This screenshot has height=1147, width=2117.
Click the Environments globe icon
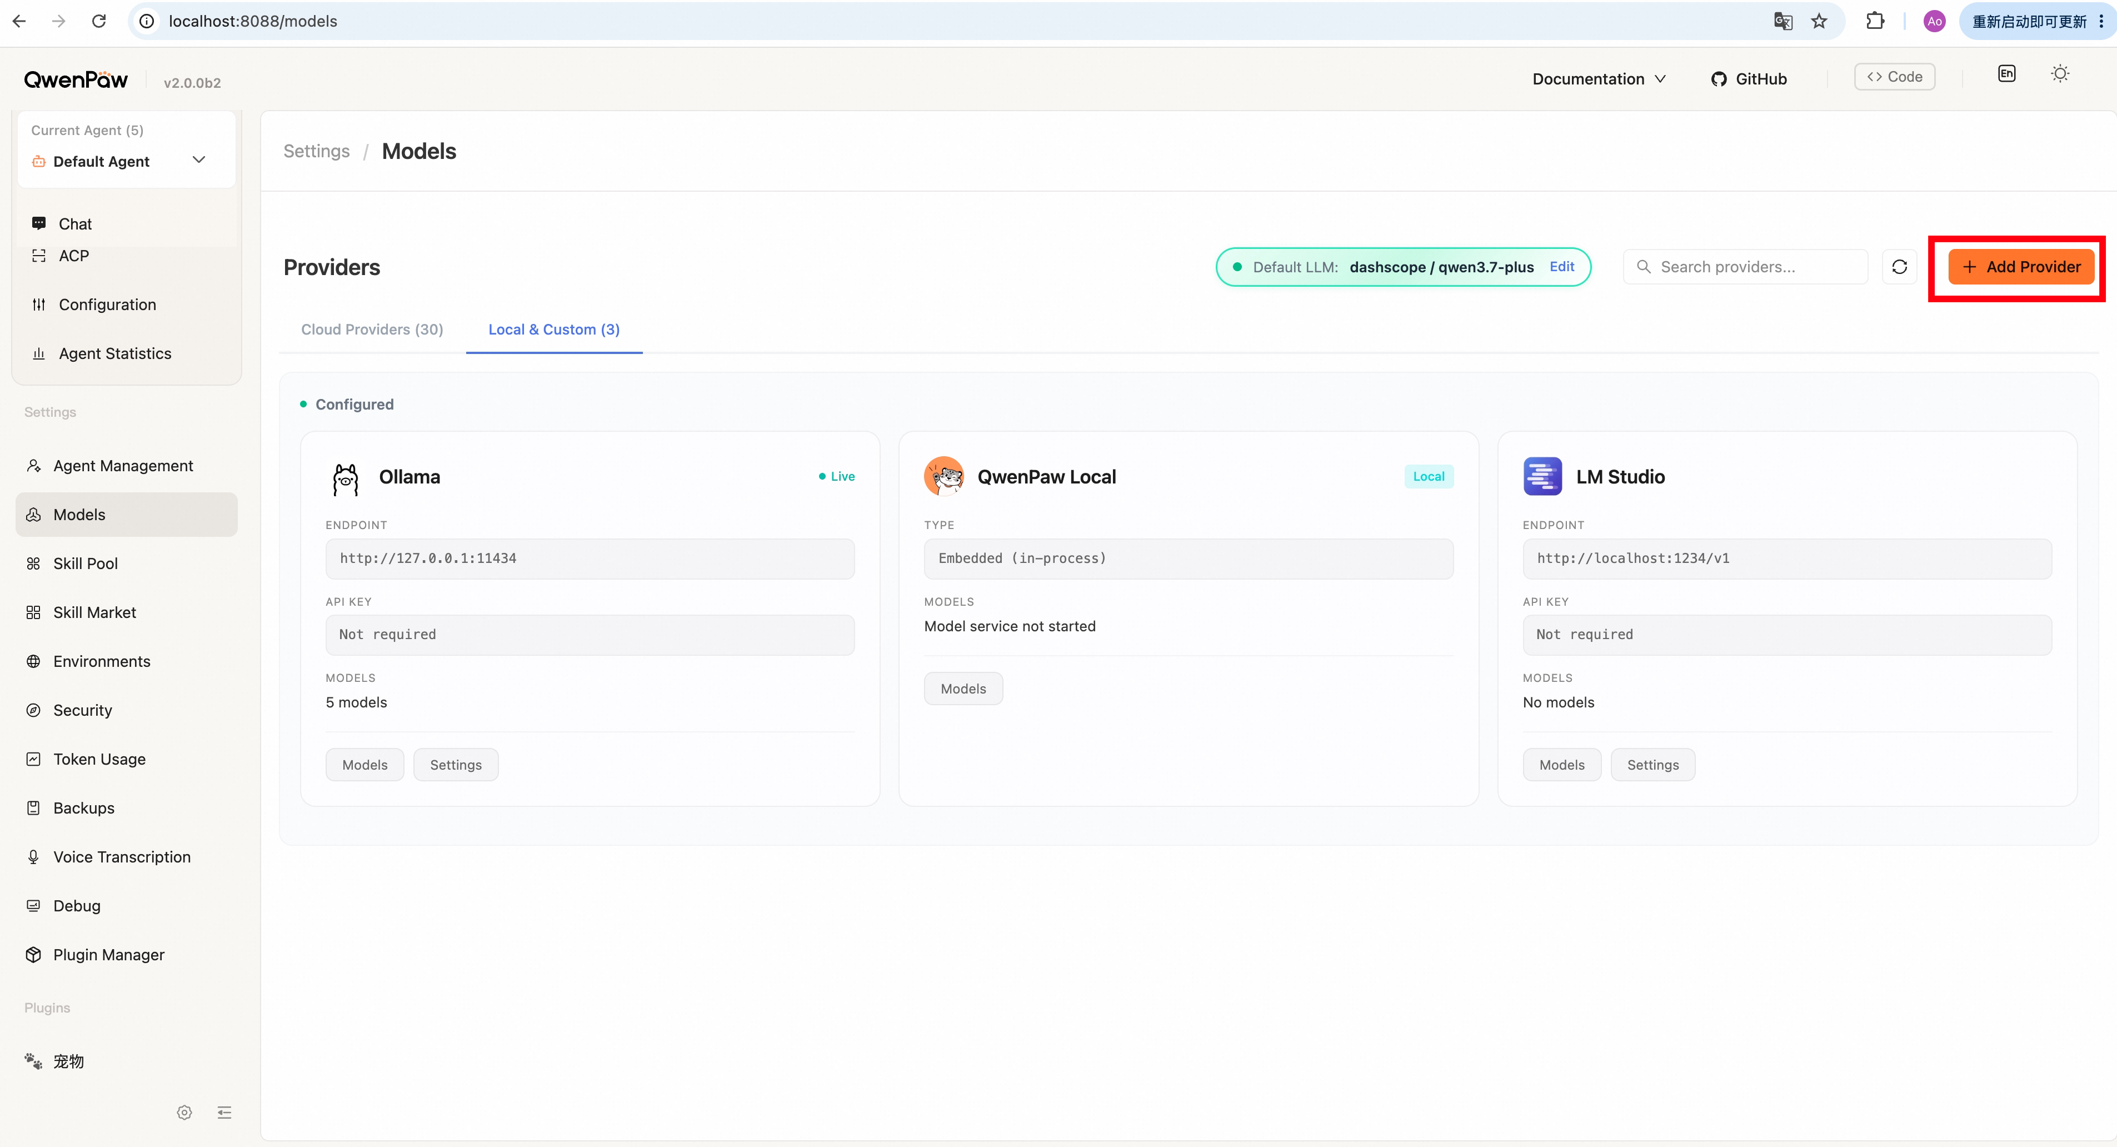tap(33, 661)
